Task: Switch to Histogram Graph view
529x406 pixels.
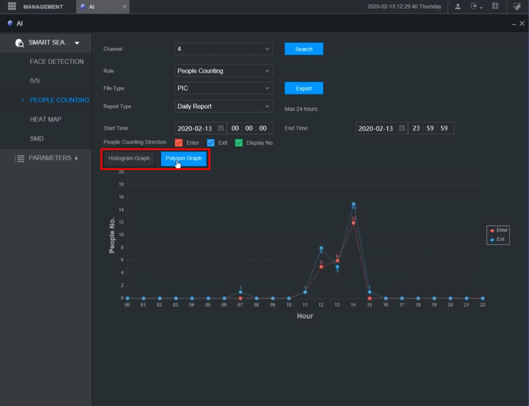Action: (x=129, y=159)
